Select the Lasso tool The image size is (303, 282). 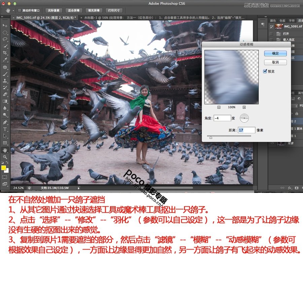pyautogui.click(x=5, y=38)
